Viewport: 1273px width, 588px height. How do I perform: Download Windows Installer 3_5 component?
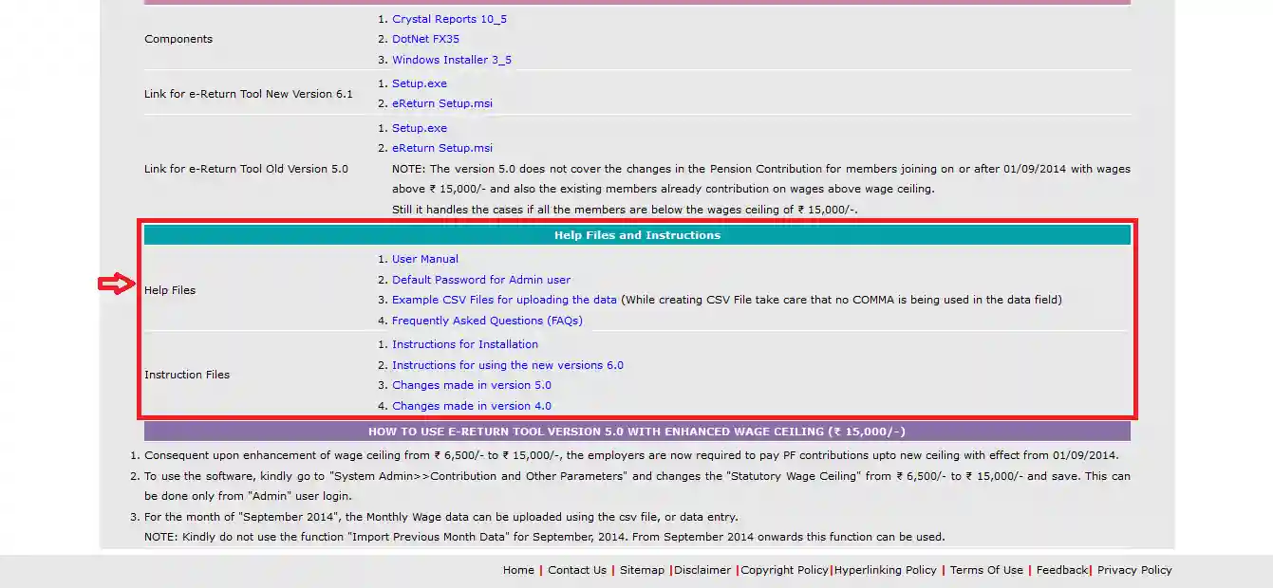pos(452,60)
